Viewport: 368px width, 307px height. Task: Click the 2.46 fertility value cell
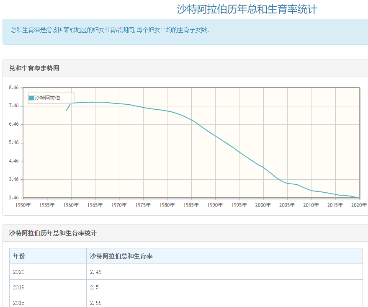[96, 272]
